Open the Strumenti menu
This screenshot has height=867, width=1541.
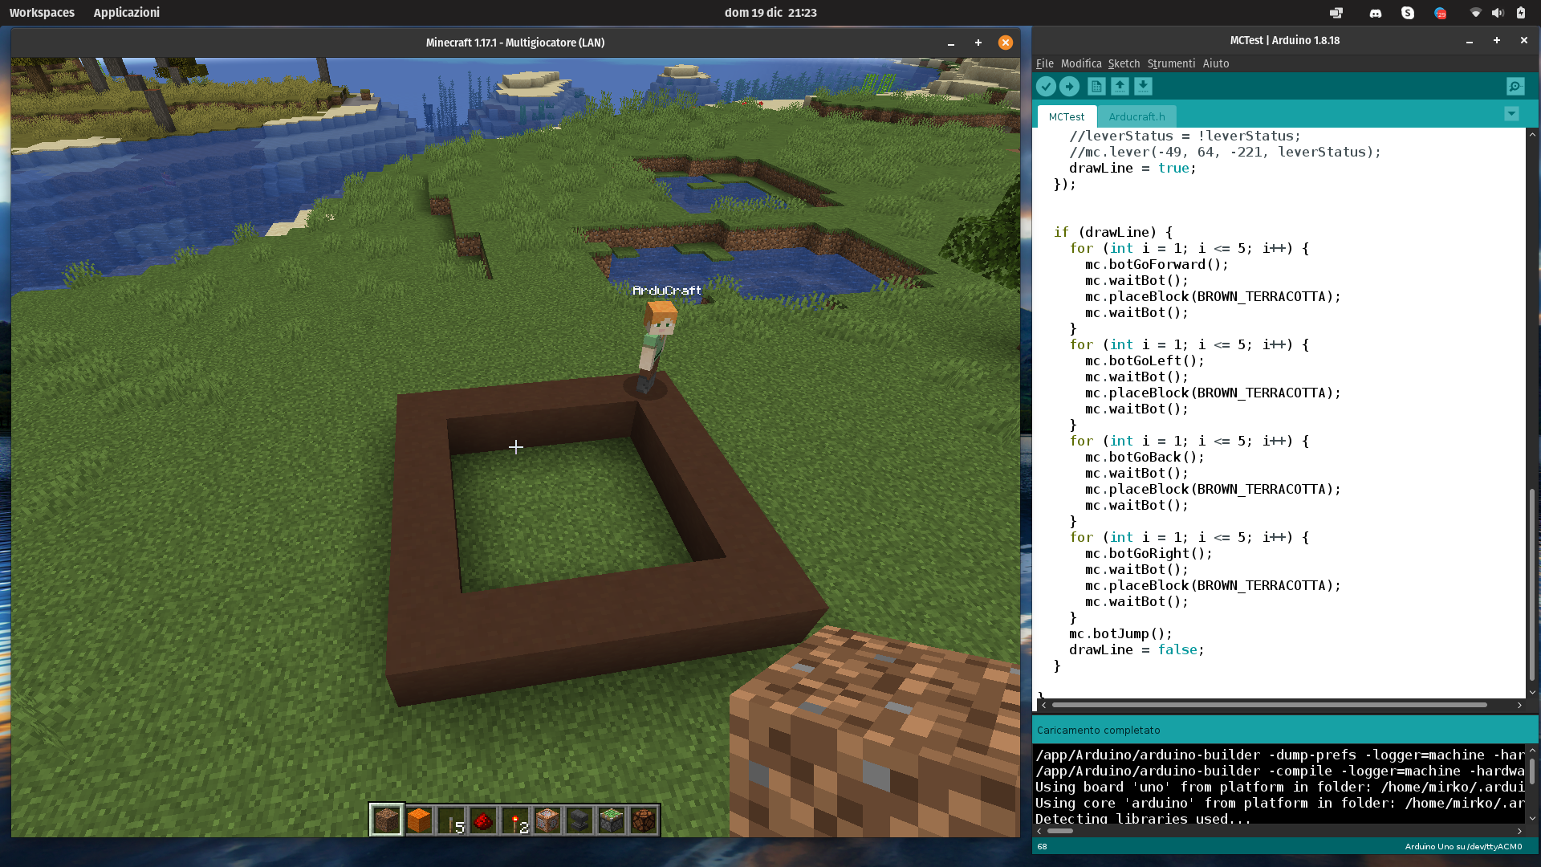[1171, 63]
